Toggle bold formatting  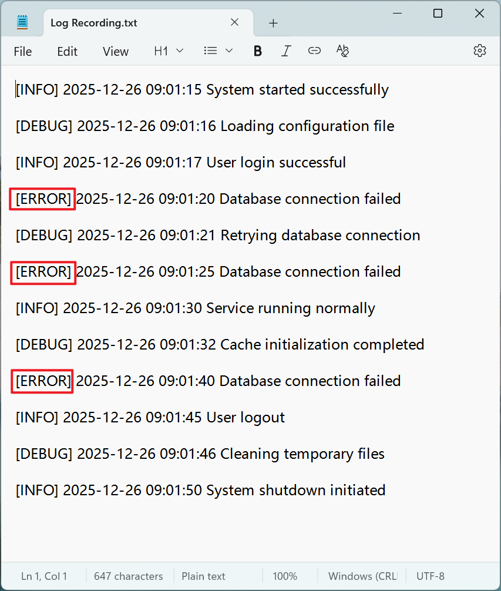257,51
